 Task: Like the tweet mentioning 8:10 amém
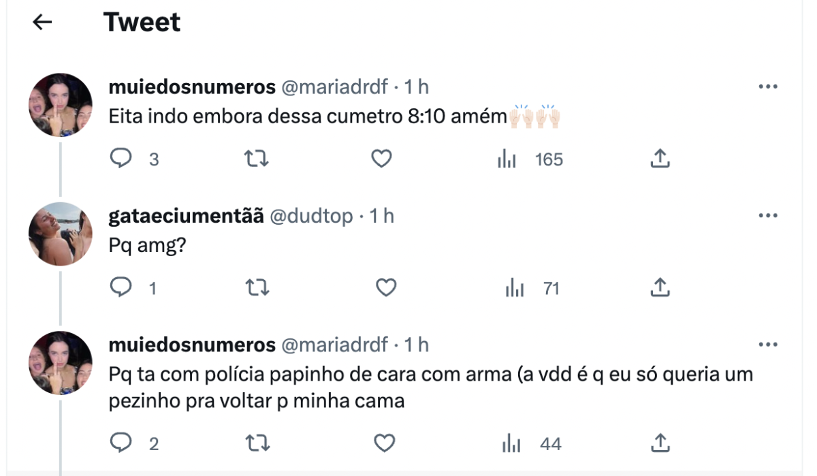tap(382, 159)
